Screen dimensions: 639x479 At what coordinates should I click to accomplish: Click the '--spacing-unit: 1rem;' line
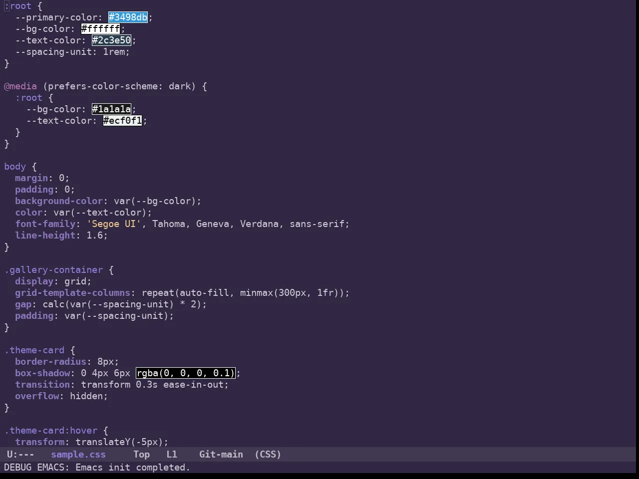[x=72, y=51]
